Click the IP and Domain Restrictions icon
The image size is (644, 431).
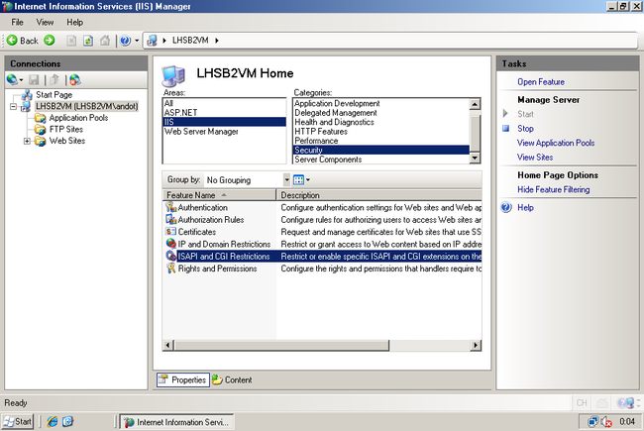click(170, 244)
